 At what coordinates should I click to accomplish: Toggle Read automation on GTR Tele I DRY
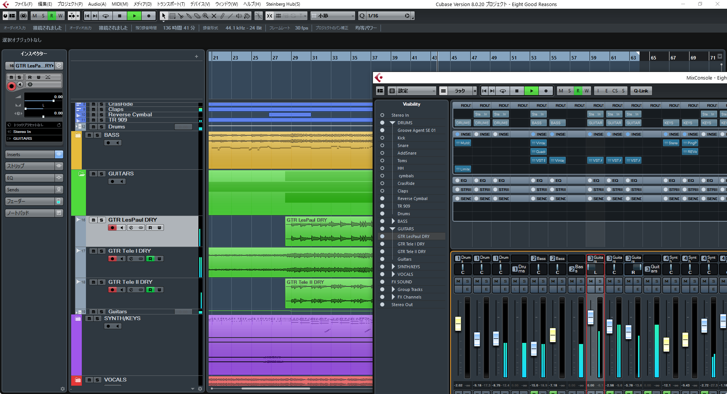[150, 259]
